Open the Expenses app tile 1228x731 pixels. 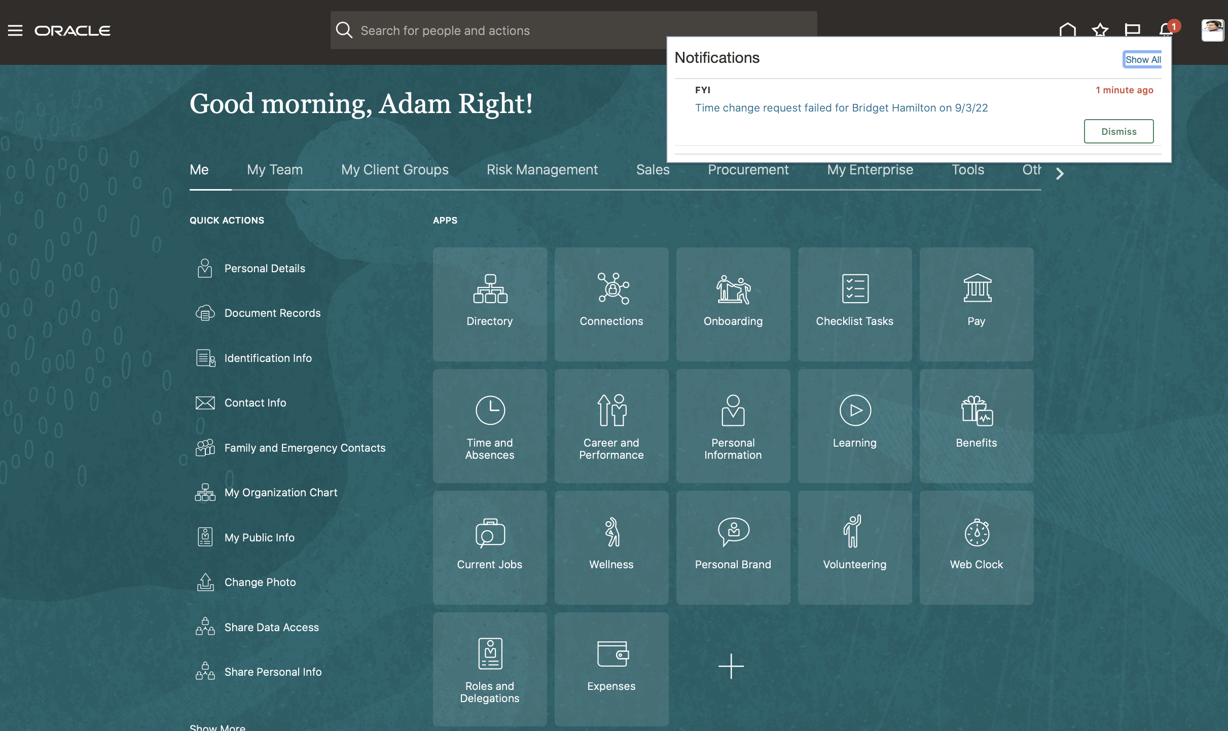611,669
